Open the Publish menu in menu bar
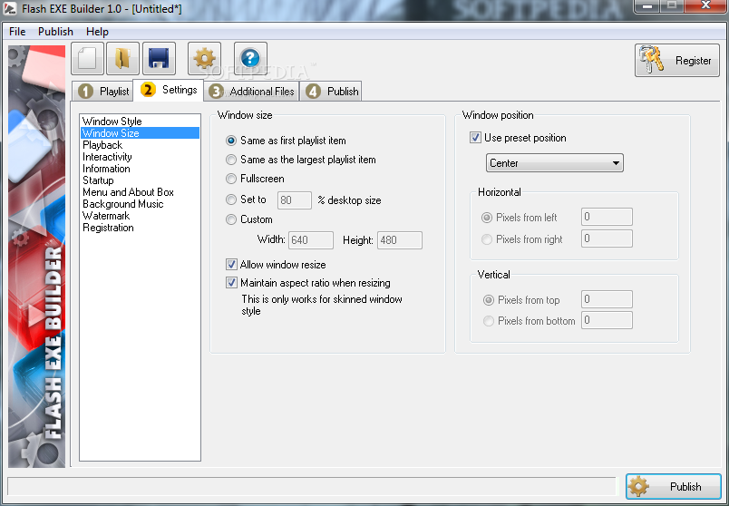The width and height of the screenshot is (729, 506). [x=56, y=32]
